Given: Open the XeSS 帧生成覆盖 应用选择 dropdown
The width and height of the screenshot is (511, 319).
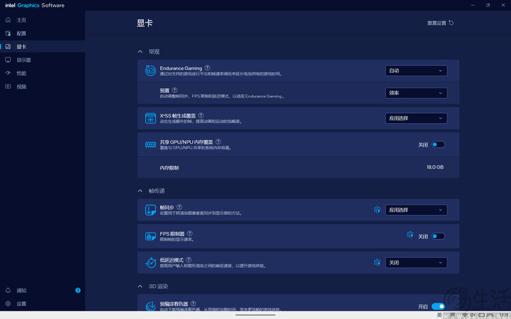Looking at the screenshot, I should click(x=416, y=118).
